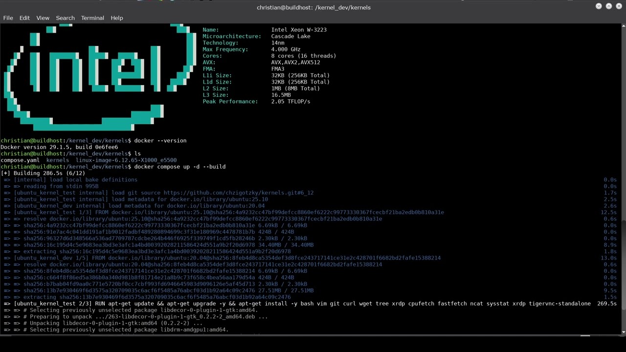Maximize the terminal window
This screenshot has height=352, width=626.
(609, 6)
